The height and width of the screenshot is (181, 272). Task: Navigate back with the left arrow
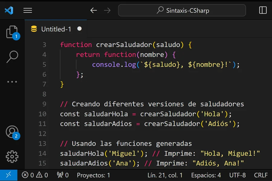(94, 11)
